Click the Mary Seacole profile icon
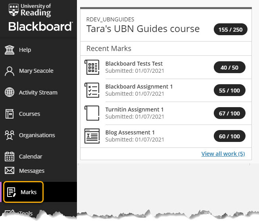 10,71
